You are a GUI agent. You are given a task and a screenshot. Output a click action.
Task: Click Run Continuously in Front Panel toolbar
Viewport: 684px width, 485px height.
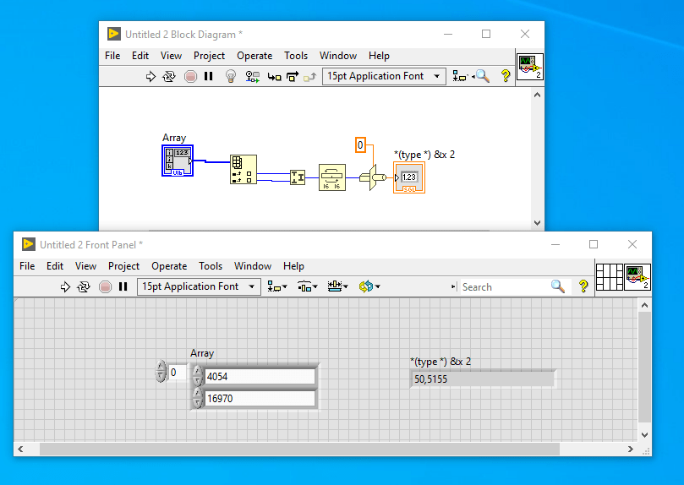[84, 286]
